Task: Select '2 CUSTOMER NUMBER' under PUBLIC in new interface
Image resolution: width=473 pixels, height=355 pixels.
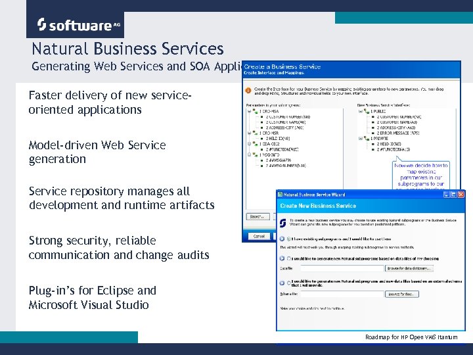Action: tap(399, 116)
